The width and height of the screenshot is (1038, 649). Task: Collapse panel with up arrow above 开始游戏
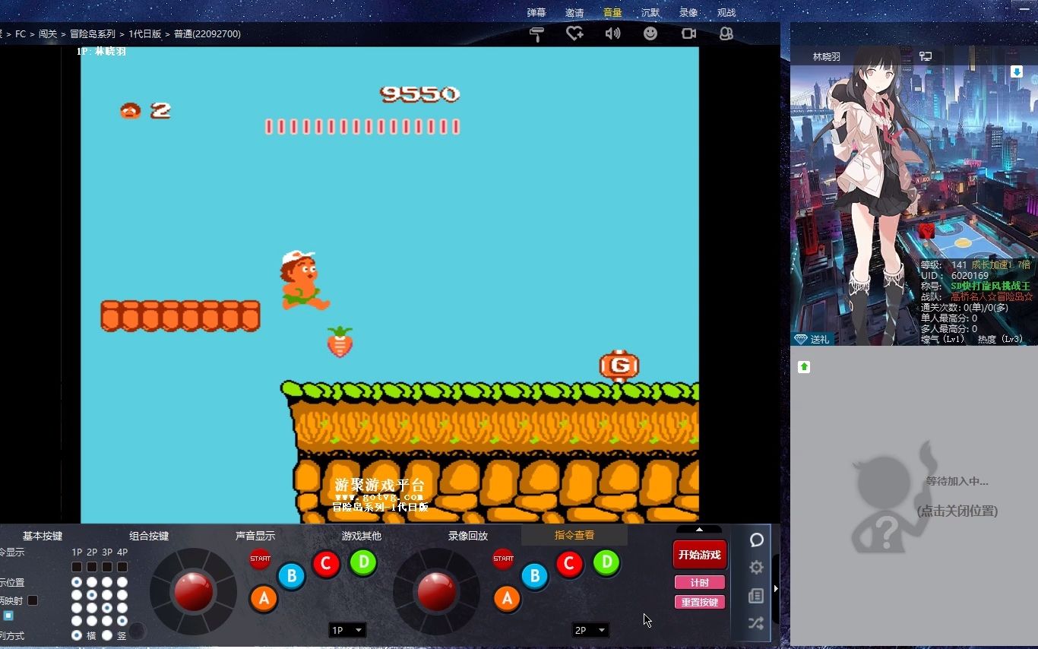click(699, 529)
